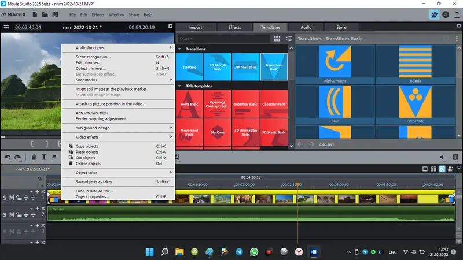This screenshot has width=463, height=260.
Task: Switch media pool to large icons view
Action: tap(277, 39)
